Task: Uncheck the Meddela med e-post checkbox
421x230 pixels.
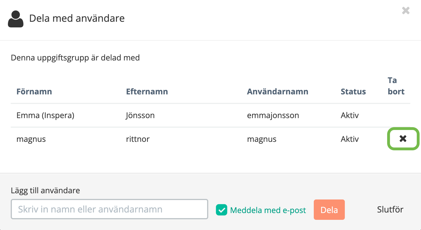Action: click(x=222, y=210)
